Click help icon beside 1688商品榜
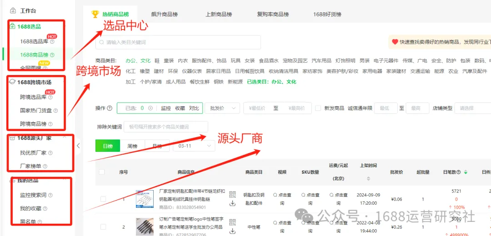491x236 pixels. pyautogui.click(x=52, y=55)
